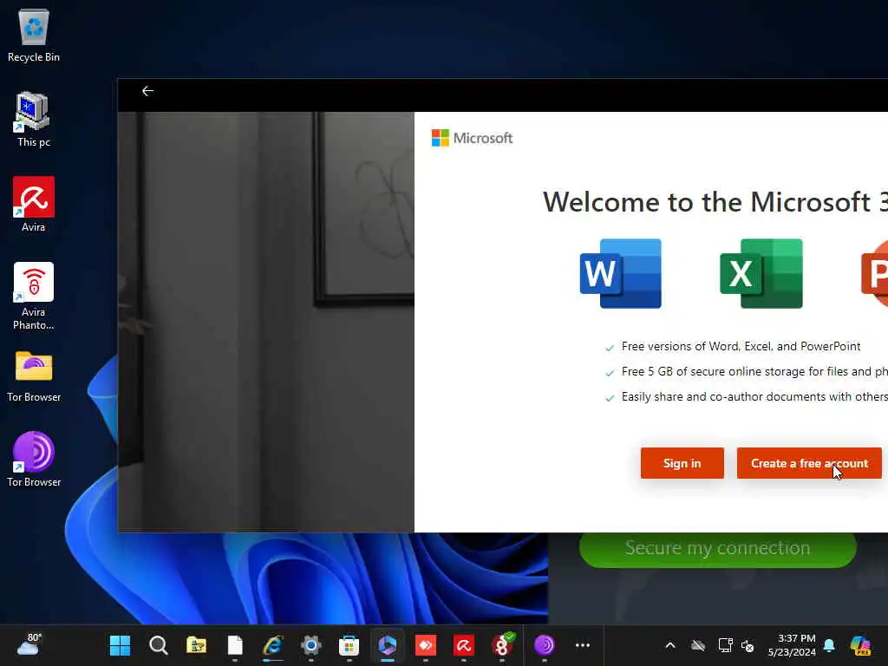
Task: Open network status icon in system tray
Action: click(x=726, y=645)
